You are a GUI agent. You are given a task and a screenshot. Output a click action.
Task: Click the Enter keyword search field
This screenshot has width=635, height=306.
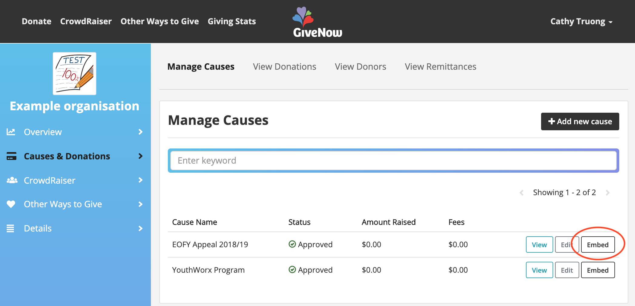coord(393,161)
